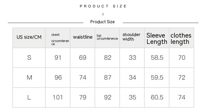Click the waistline column header
The height and width of the screenshot is (112, 206).
coord(83,37)
